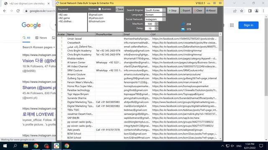Open the Social Network dropdown
The height and width of the screenshot is (150, 268).
(164, 19)
